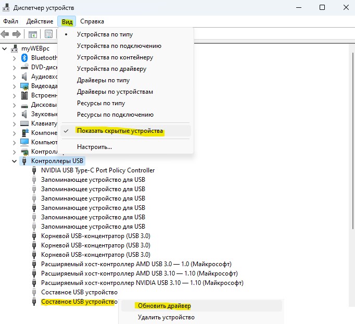Click the Дисковы disk drive icon
The width and height of the screenshot is (355, 324).
coord(24,105)
